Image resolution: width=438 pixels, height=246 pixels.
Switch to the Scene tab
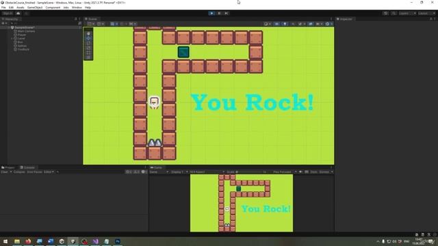click(x=91, y=19)
